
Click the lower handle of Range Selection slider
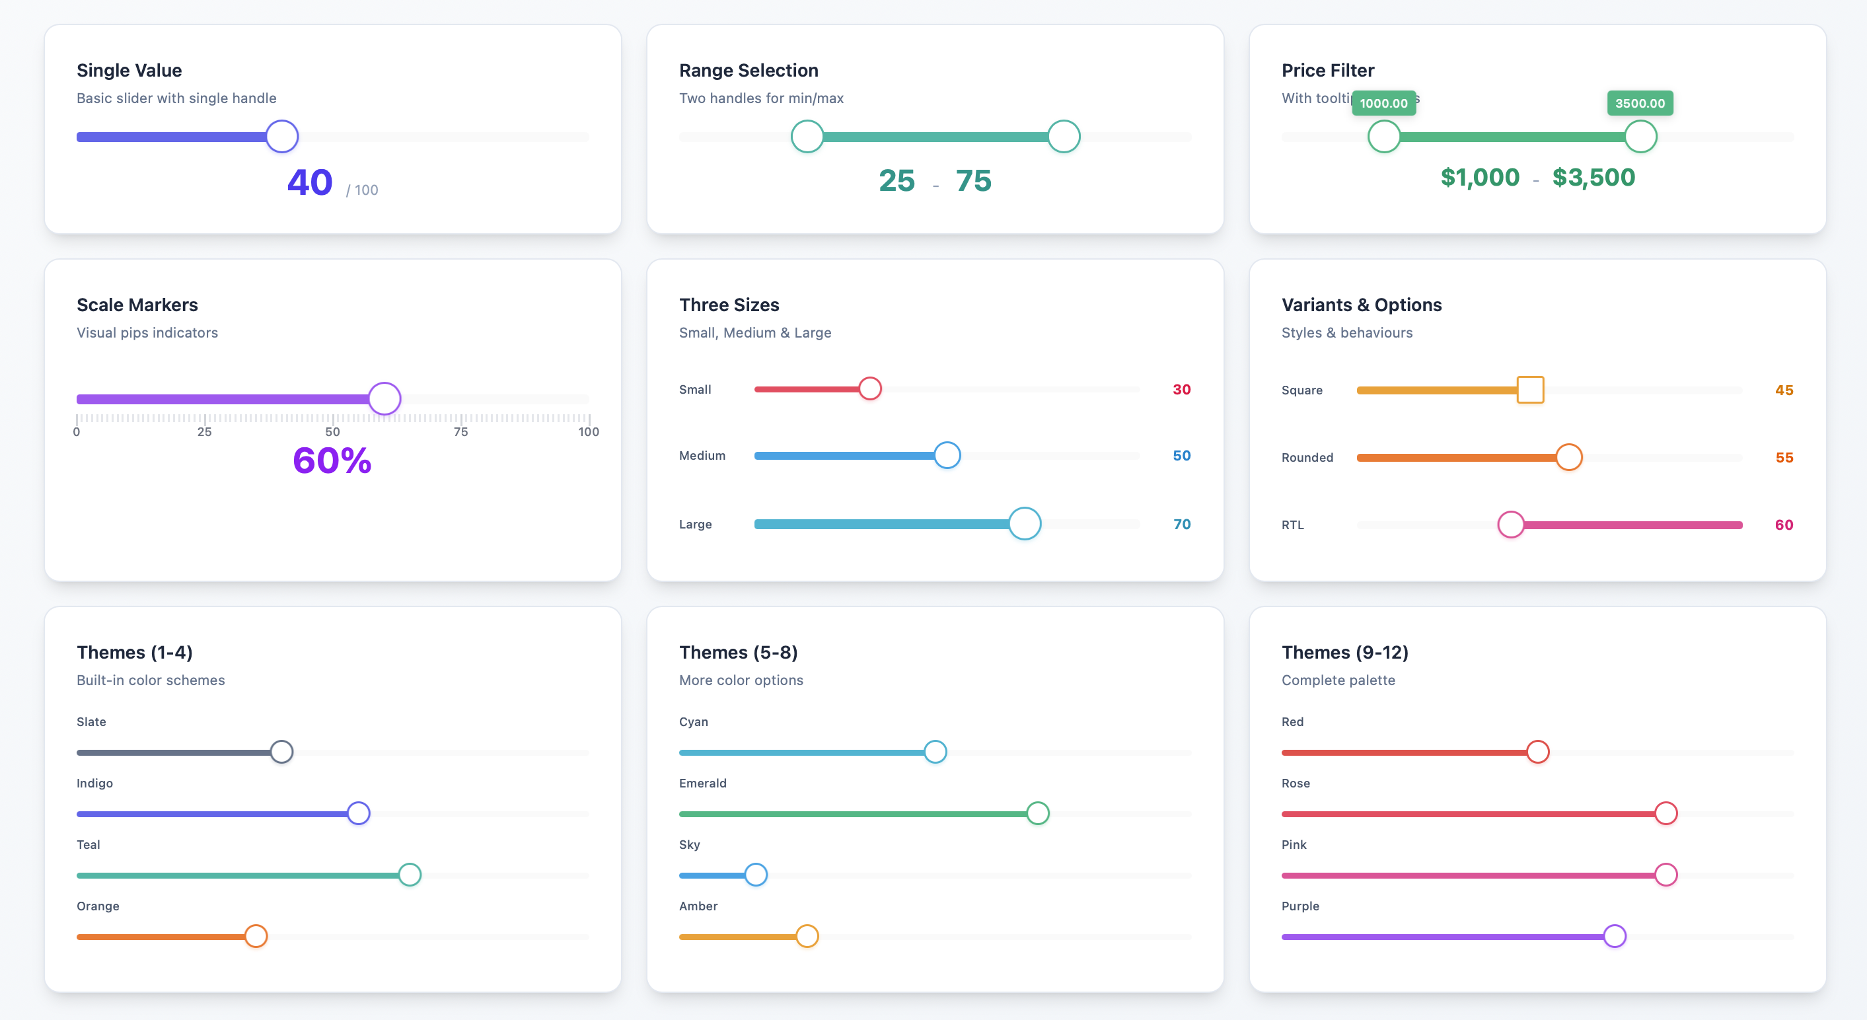click(x=807, y=136)
